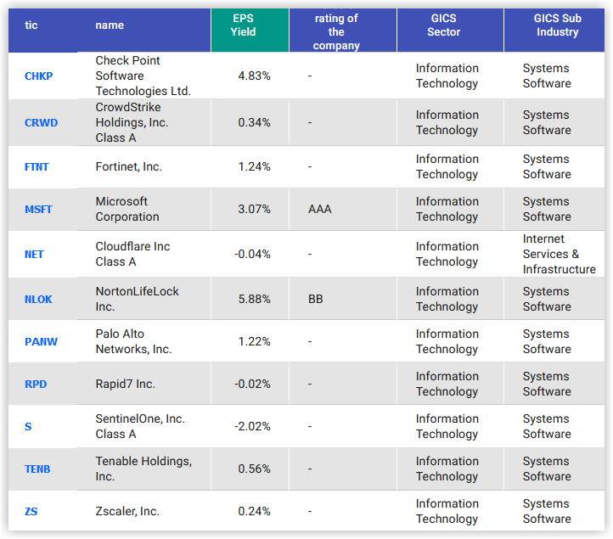Select the Zscaler, Inc. name cell
Viewport: 613px width, 539px height.
[127, 512]
